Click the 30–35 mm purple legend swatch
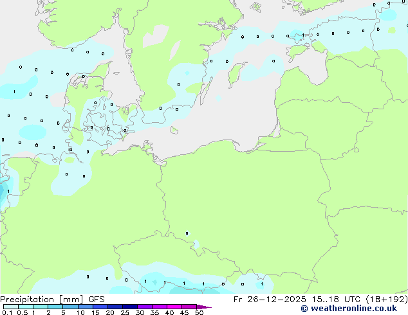This screenshot has width=408, height=315. (x=145, y=307)
